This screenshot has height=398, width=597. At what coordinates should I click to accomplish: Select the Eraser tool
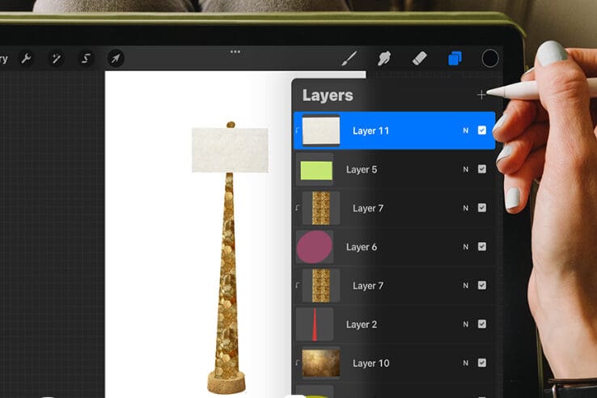tap(419, 59)
